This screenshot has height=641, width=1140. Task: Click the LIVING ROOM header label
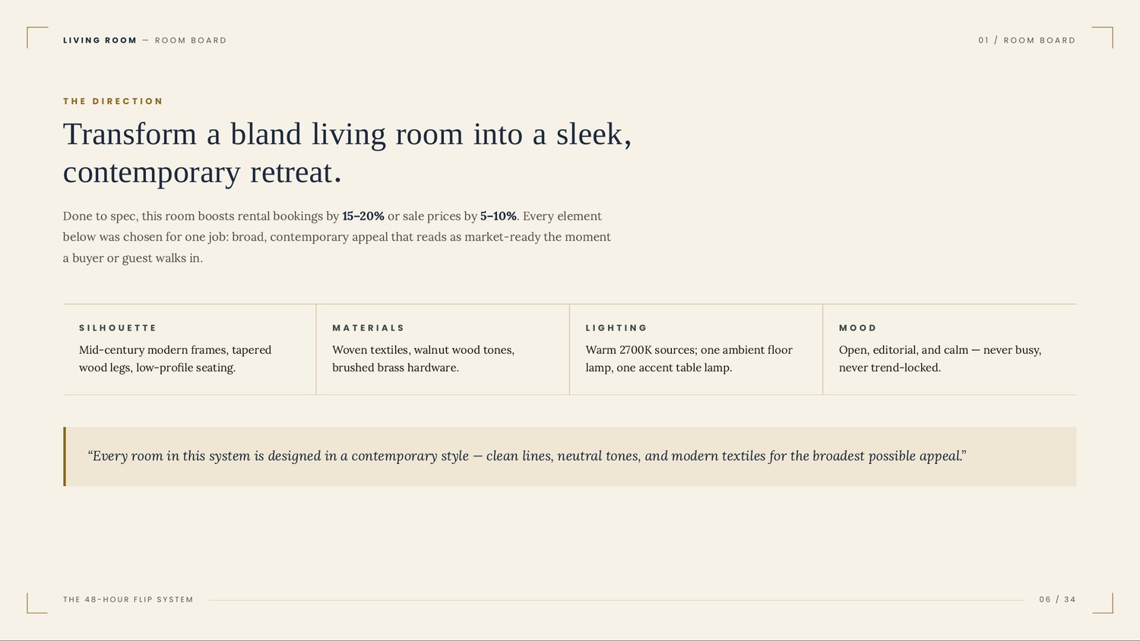click(100, 40)
